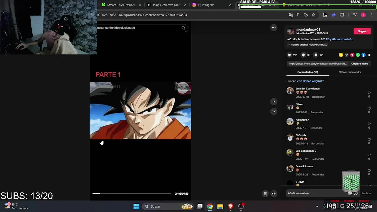
Task: Click the install app icon in the address bar
Action: pyautogui.click(x=306, y=15)
